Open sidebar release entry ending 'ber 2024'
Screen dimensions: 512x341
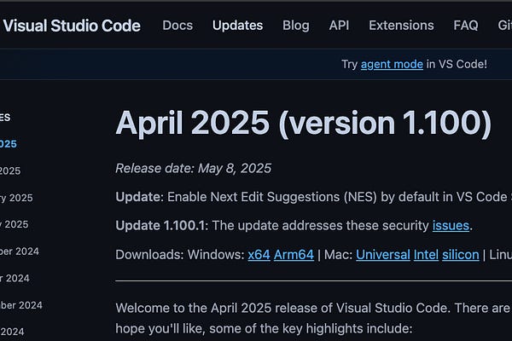click(20, 305)
